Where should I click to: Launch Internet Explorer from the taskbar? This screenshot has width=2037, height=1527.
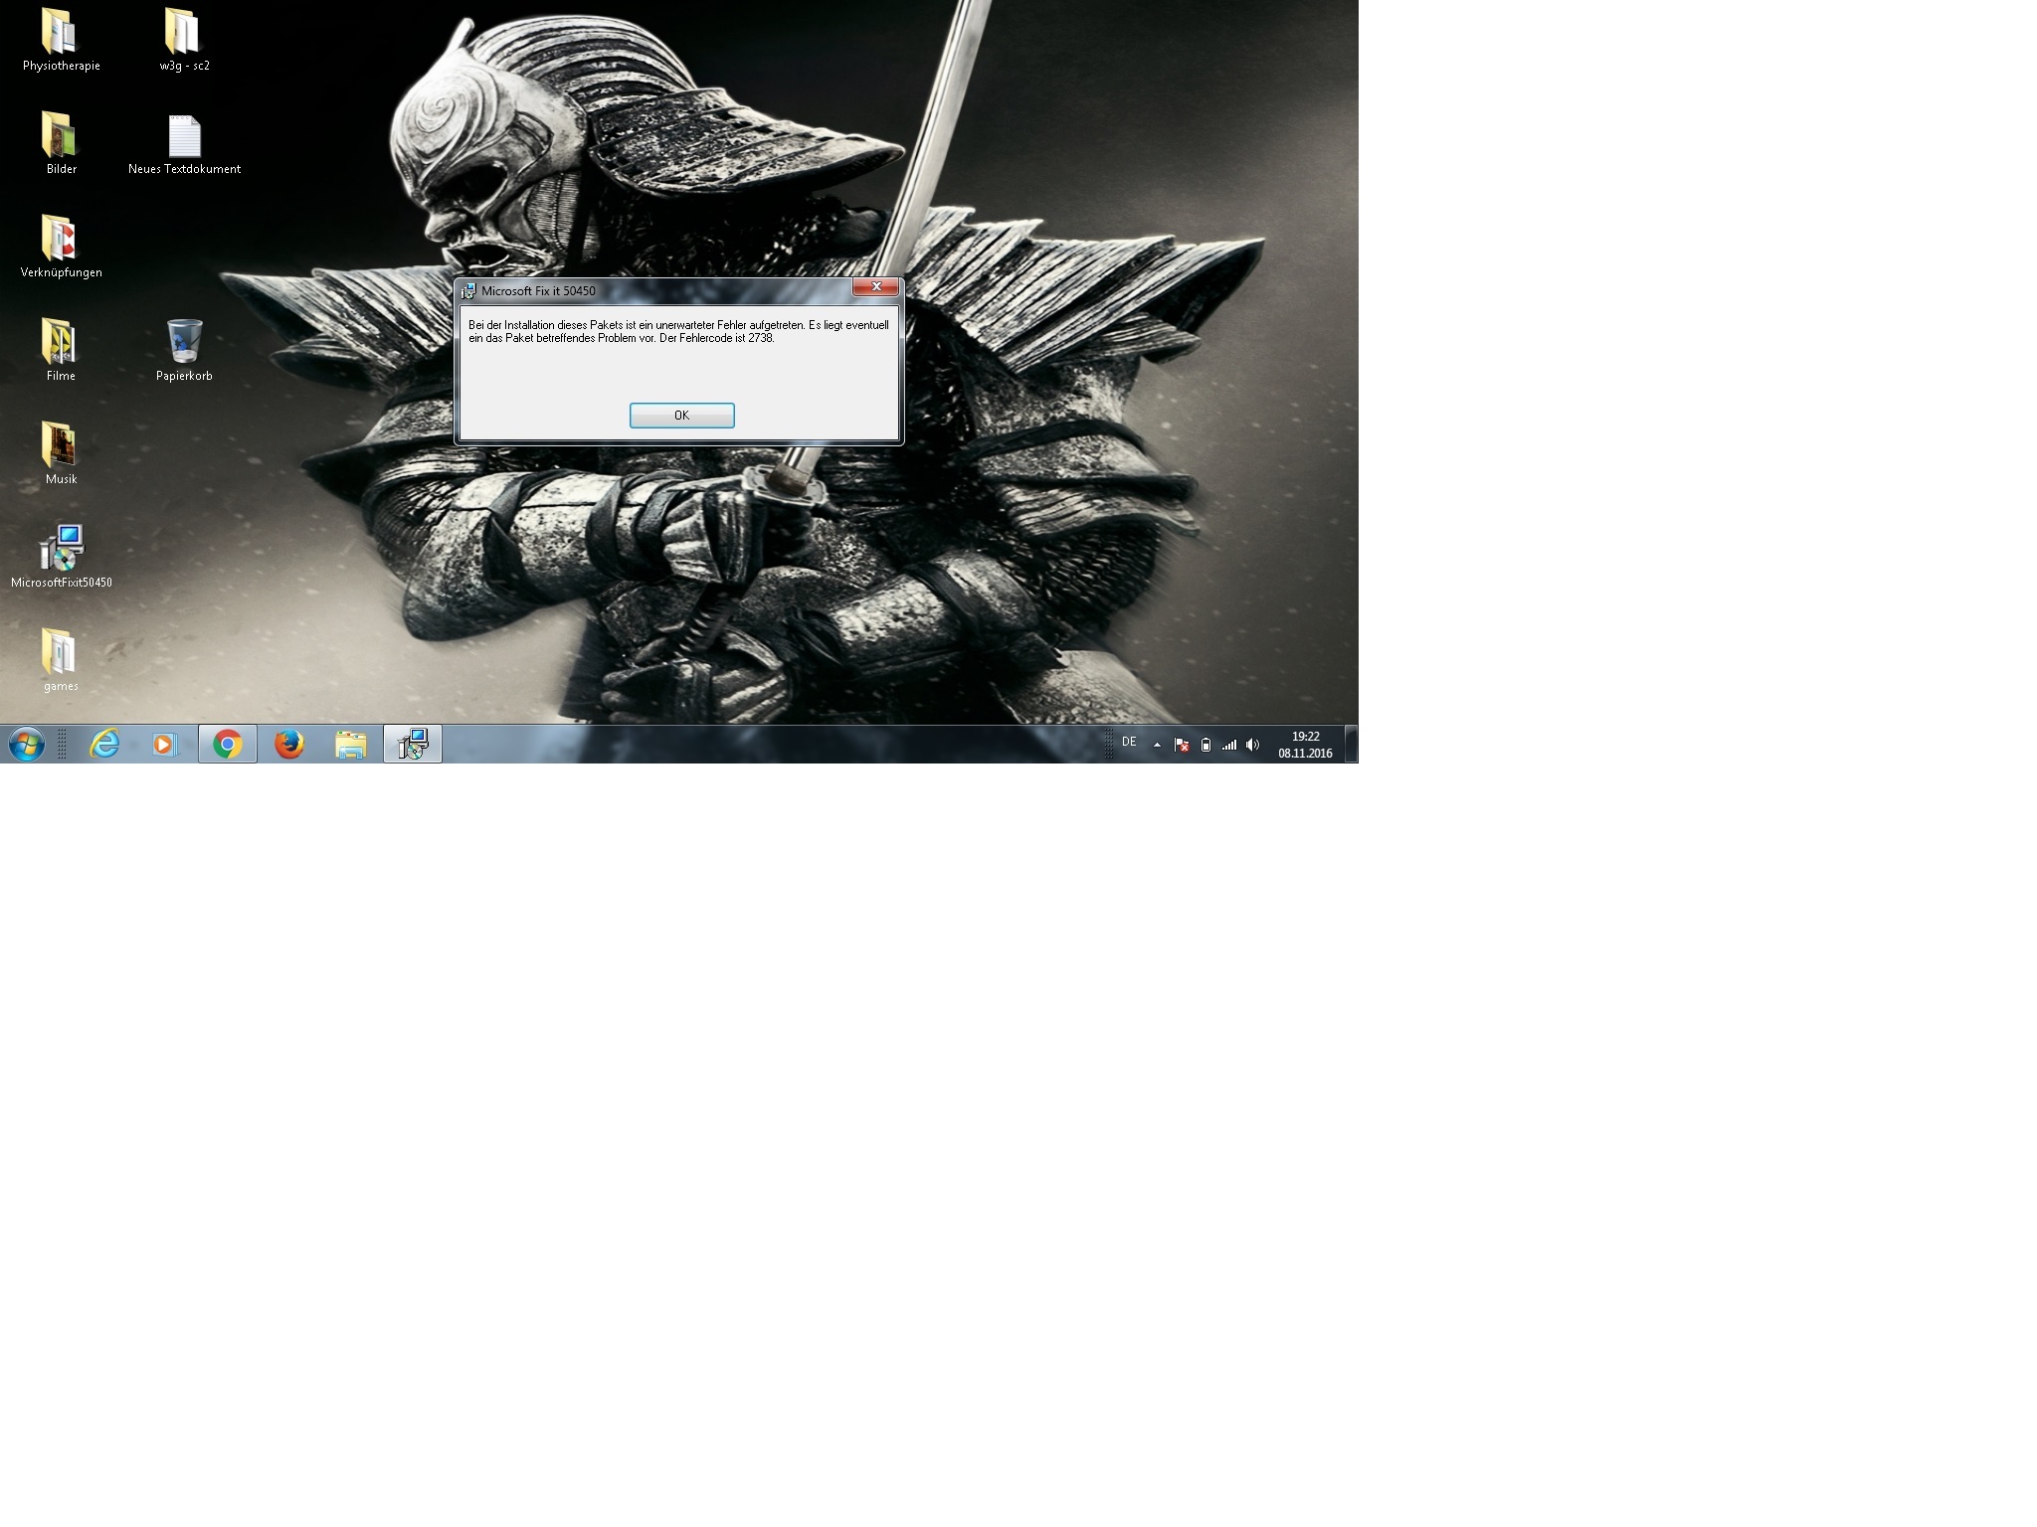[104, 744]
